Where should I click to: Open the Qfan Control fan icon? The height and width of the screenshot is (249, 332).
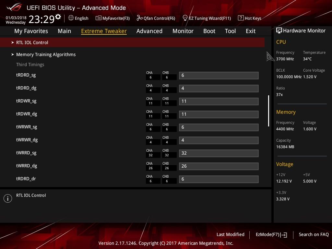pos(139,18)
